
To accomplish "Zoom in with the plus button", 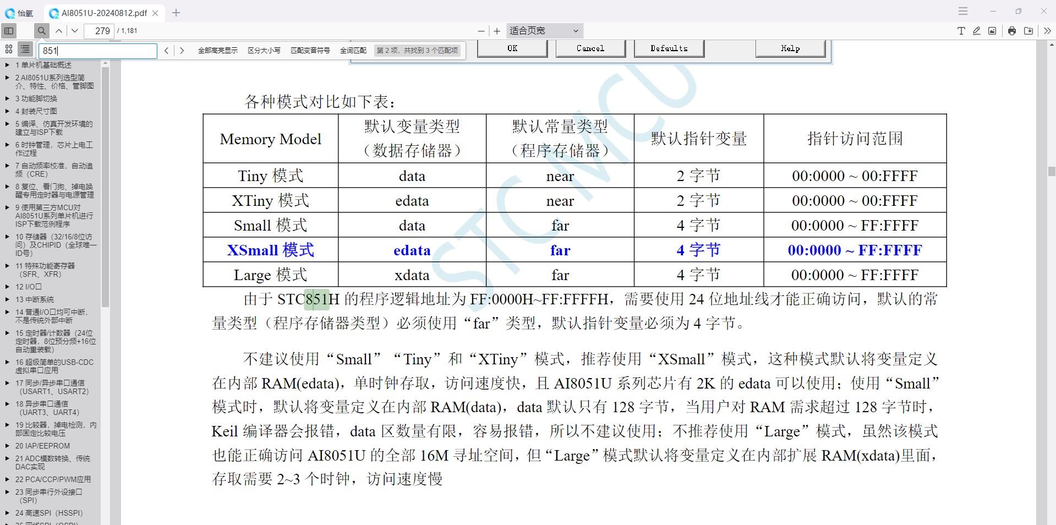I will pos(497,31).
